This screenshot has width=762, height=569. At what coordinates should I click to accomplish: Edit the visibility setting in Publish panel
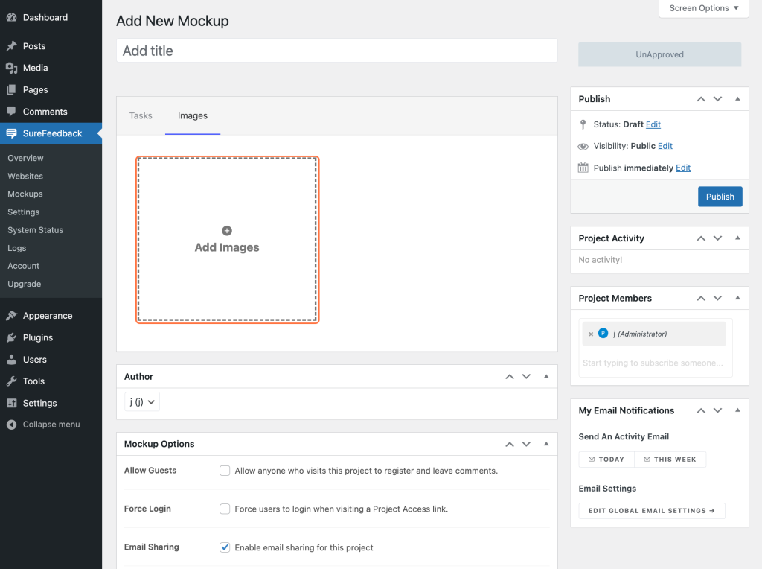click(x=665, y=146)
